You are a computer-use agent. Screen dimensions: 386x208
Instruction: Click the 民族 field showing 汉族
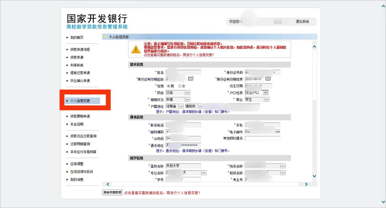[x=175, y=93]
